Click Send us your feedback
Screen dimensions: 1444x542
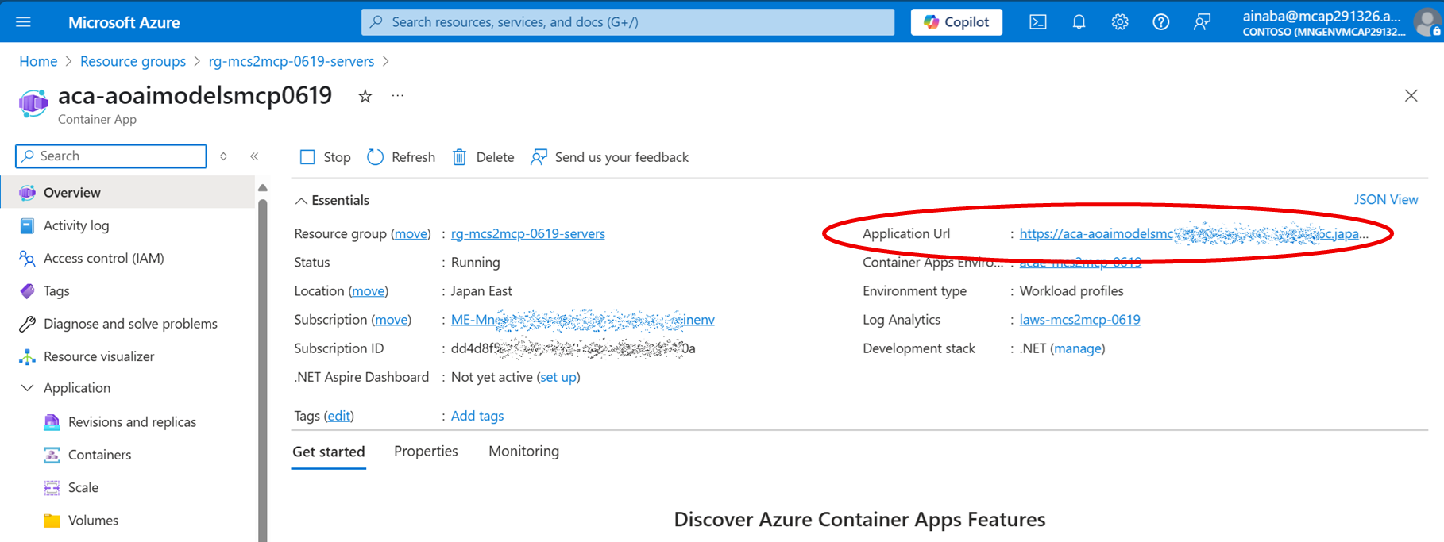pyautogui.click(x=610, y=157)
